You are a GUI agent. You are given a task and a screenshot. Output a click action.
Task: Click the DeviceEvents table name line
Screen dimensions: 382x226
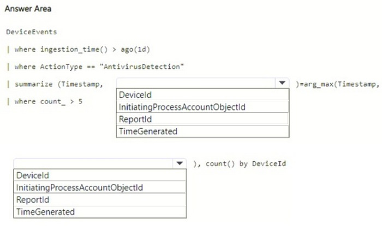(x=32, y=32)
